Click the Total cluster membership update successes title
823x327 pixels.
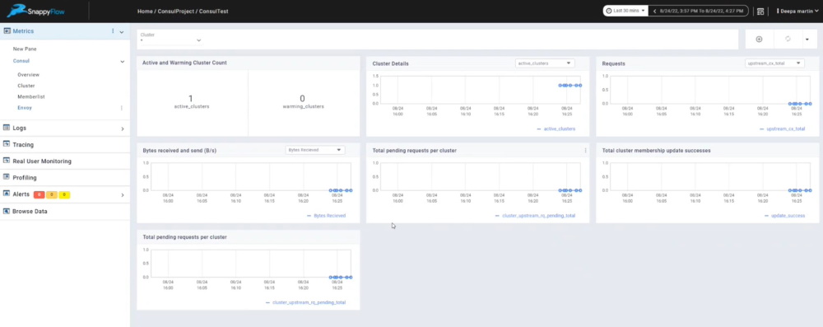(656, 151)
